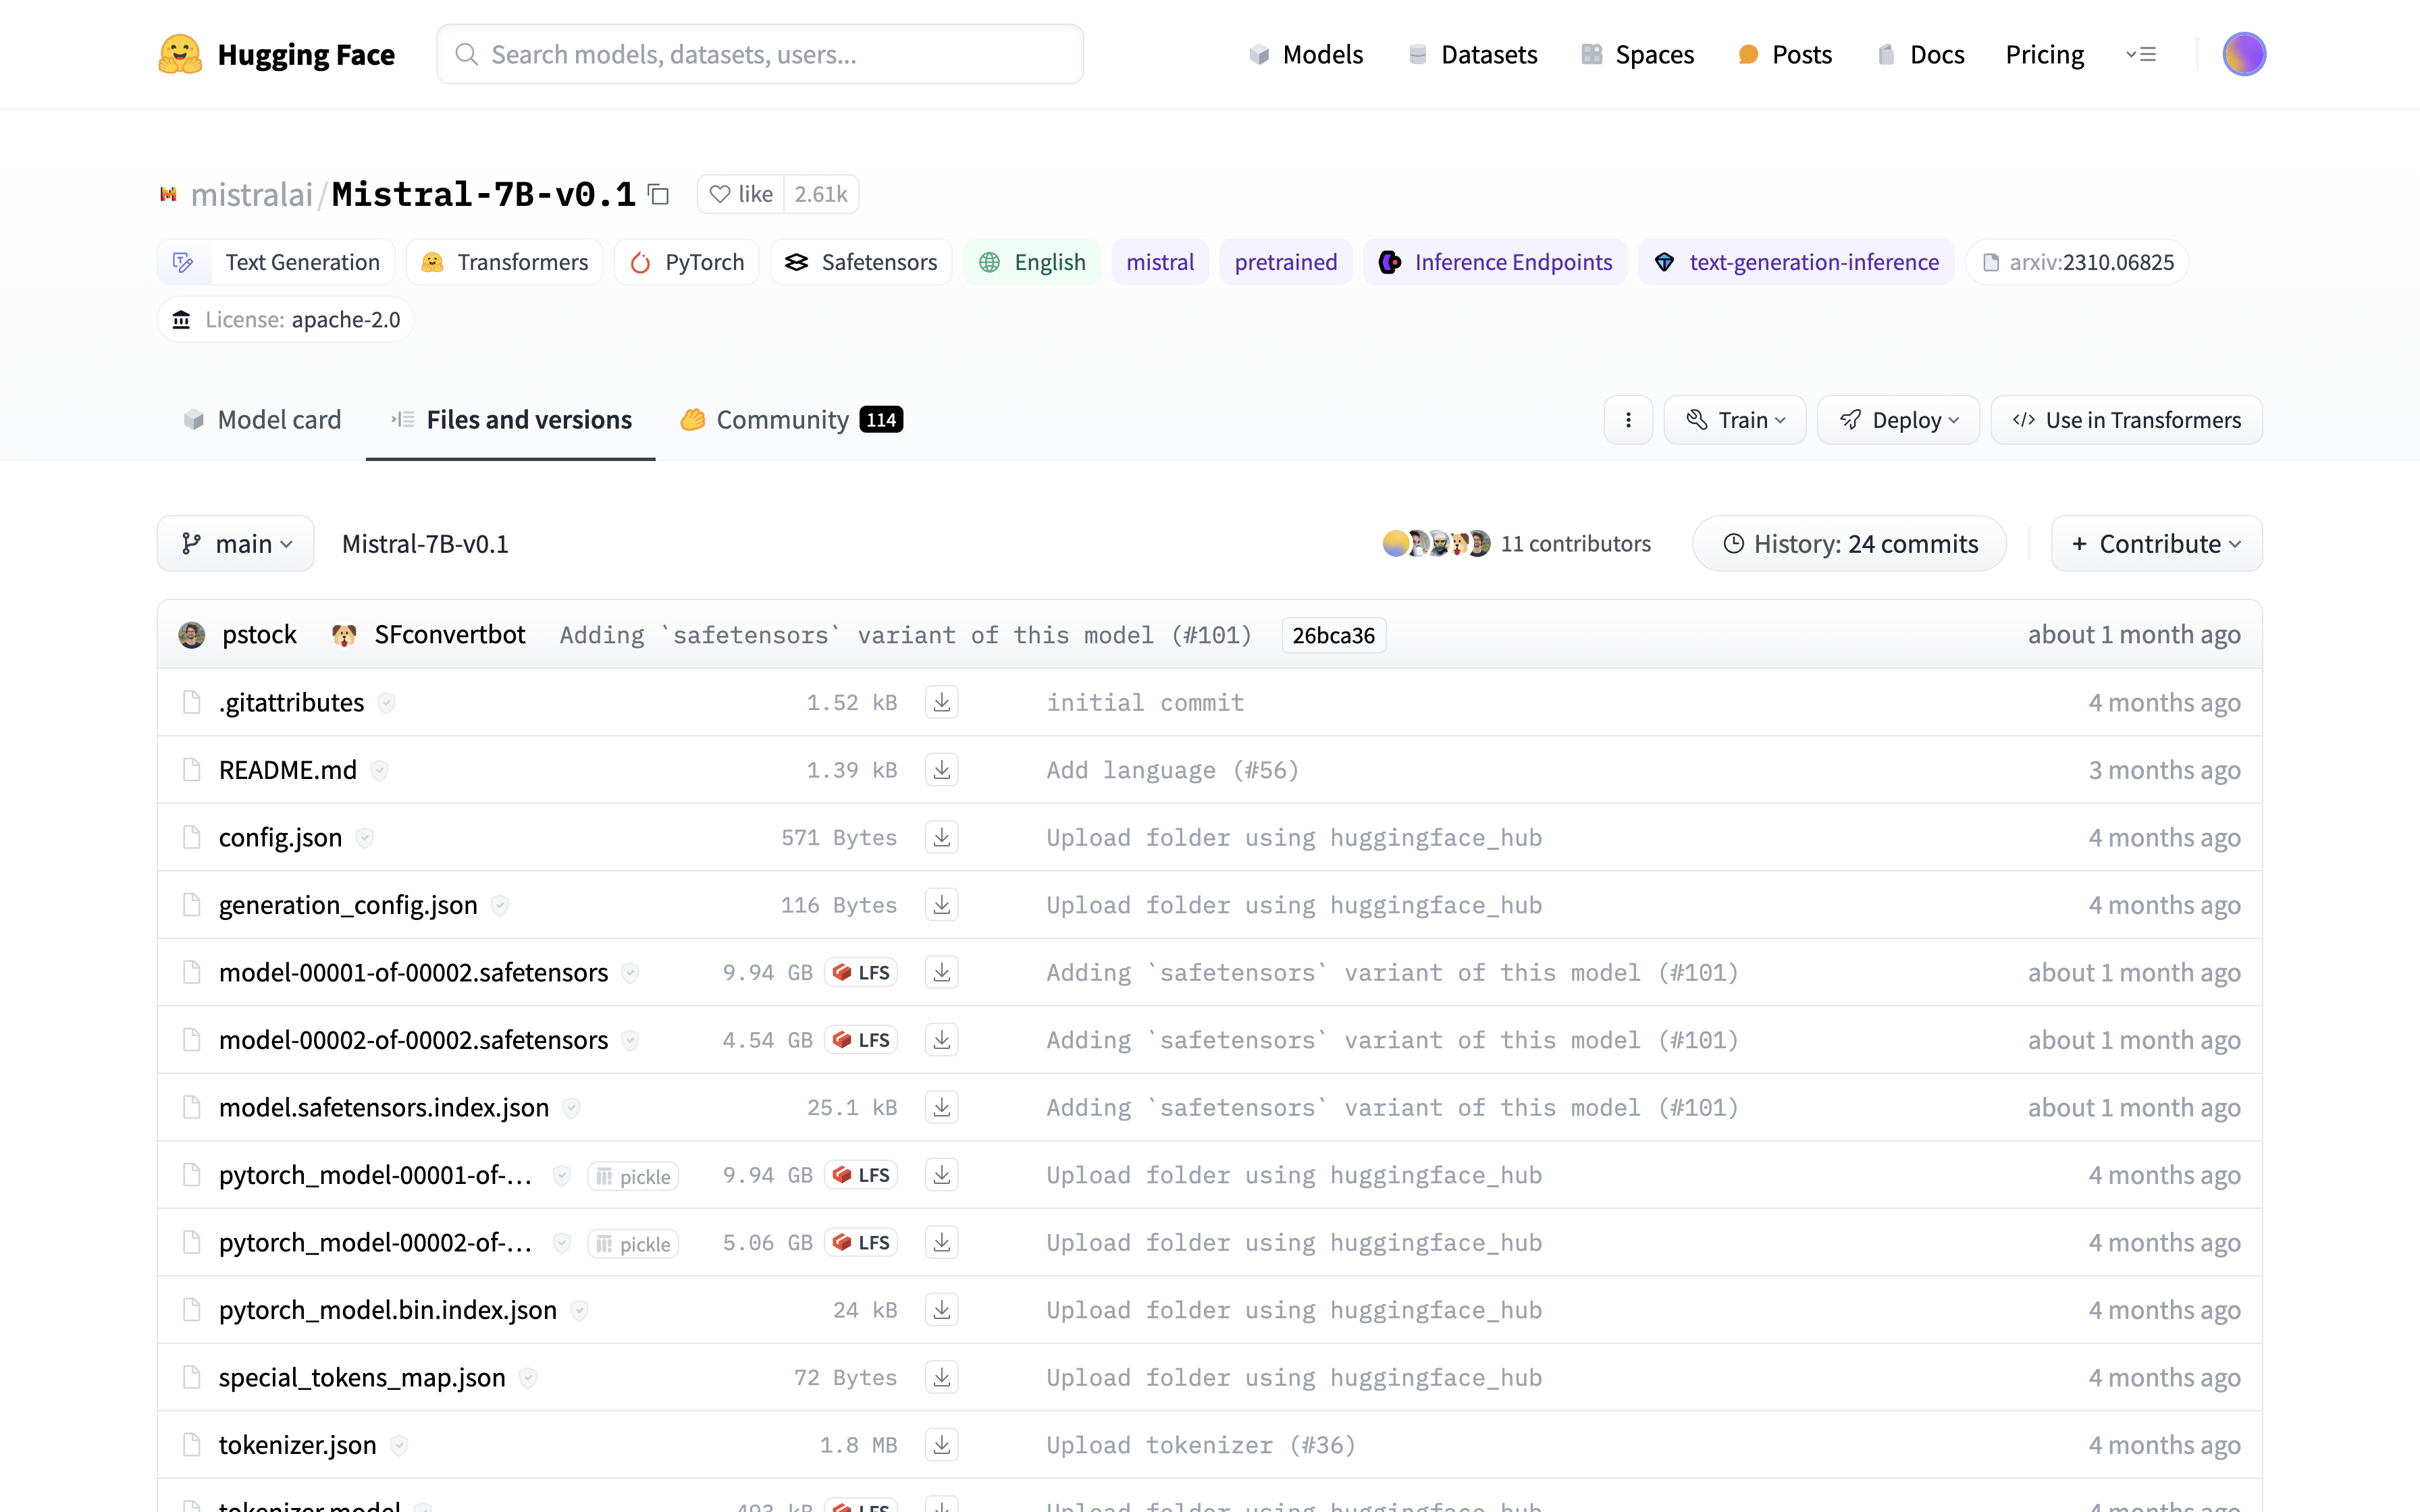Image resolution: width=2420 pixels, height=1512 pixels.
Task: Click the shield icon next to tokenizer.json
Action: click(x=399, y=1445)
